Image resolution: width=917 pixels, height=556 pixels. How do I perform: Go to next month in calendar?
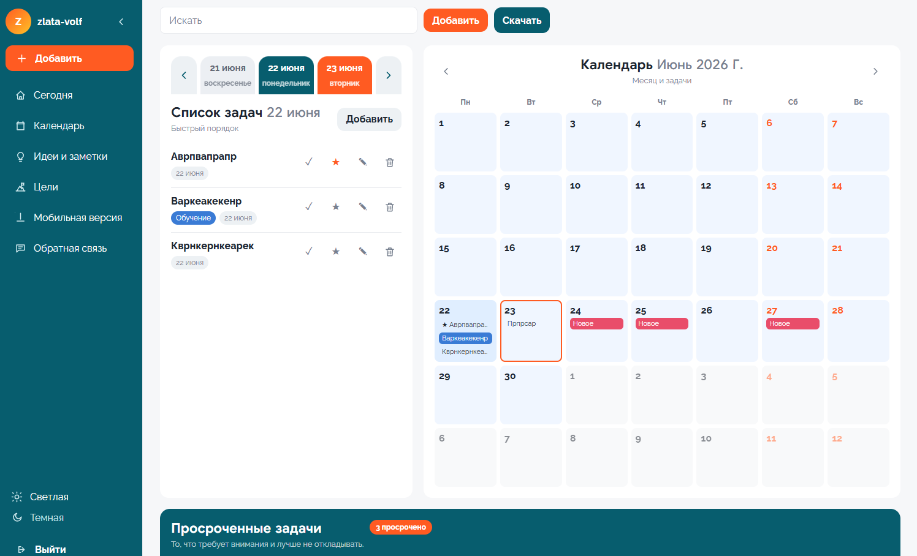point(875,72)
